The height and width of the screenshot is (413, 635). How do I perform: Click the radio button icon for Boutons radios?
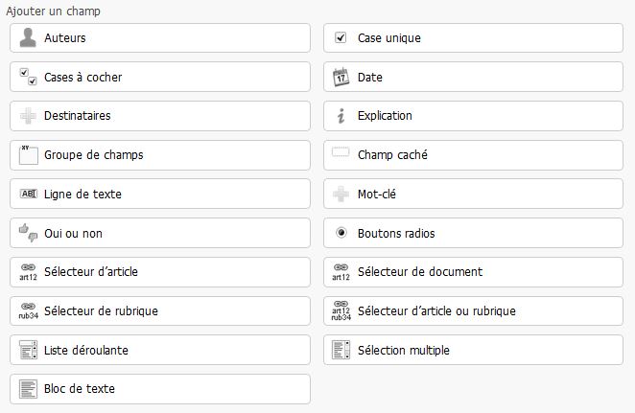tap(341, 233)
